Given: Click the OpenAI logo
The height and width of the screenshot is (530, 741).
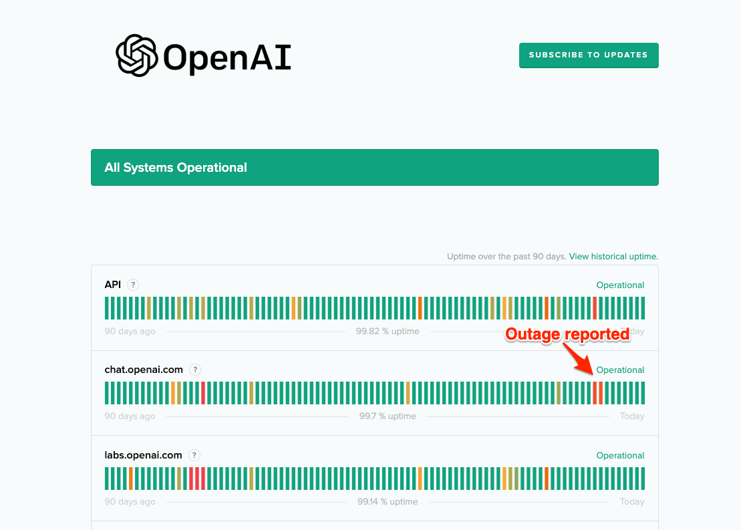Looking at the screenshot, I should (x=203, y=55).
